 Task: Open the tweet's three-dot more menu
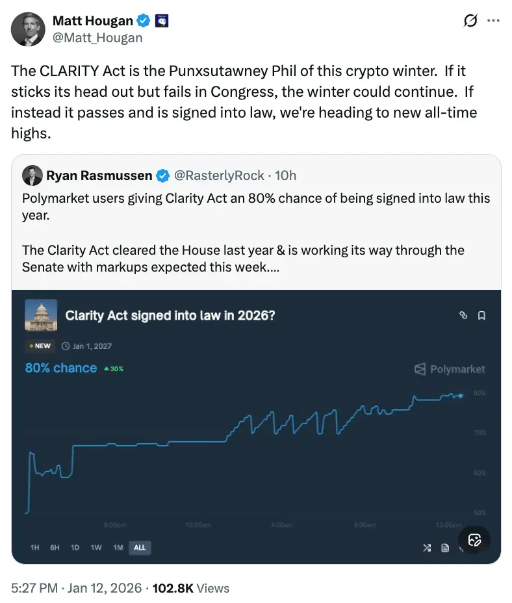point(493,20)
